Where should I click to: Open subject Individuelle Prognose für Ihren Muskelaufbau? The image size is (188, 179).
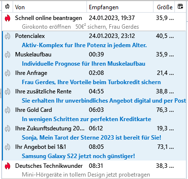[84, 64]
